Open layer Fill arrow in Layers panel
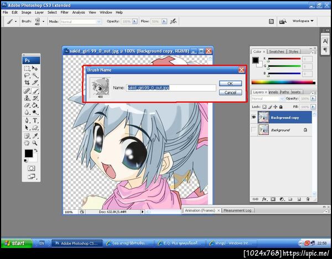 [313, 107]
